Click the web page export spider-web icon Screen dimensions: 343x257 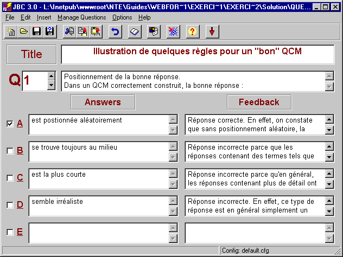tap(172, 31)
